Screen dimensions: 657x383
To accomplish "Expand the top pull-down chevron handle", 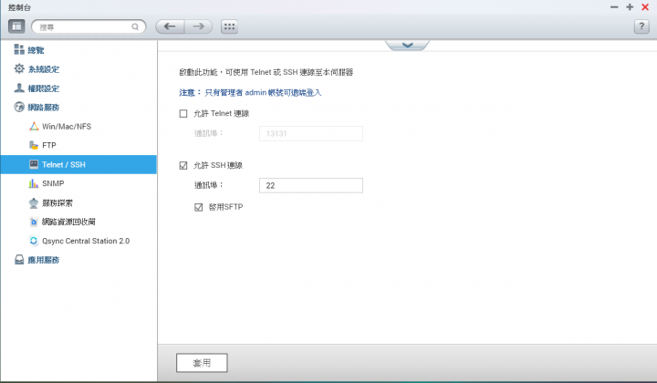I will [x=407, y=46].
